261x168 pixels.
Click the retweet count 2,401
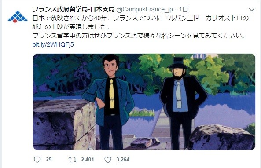click(88, 160)
